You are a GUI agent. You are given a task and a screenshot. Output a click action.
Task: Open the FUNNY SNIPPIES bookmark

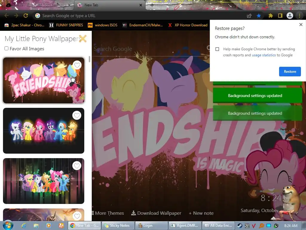click(x=66, y=25)
